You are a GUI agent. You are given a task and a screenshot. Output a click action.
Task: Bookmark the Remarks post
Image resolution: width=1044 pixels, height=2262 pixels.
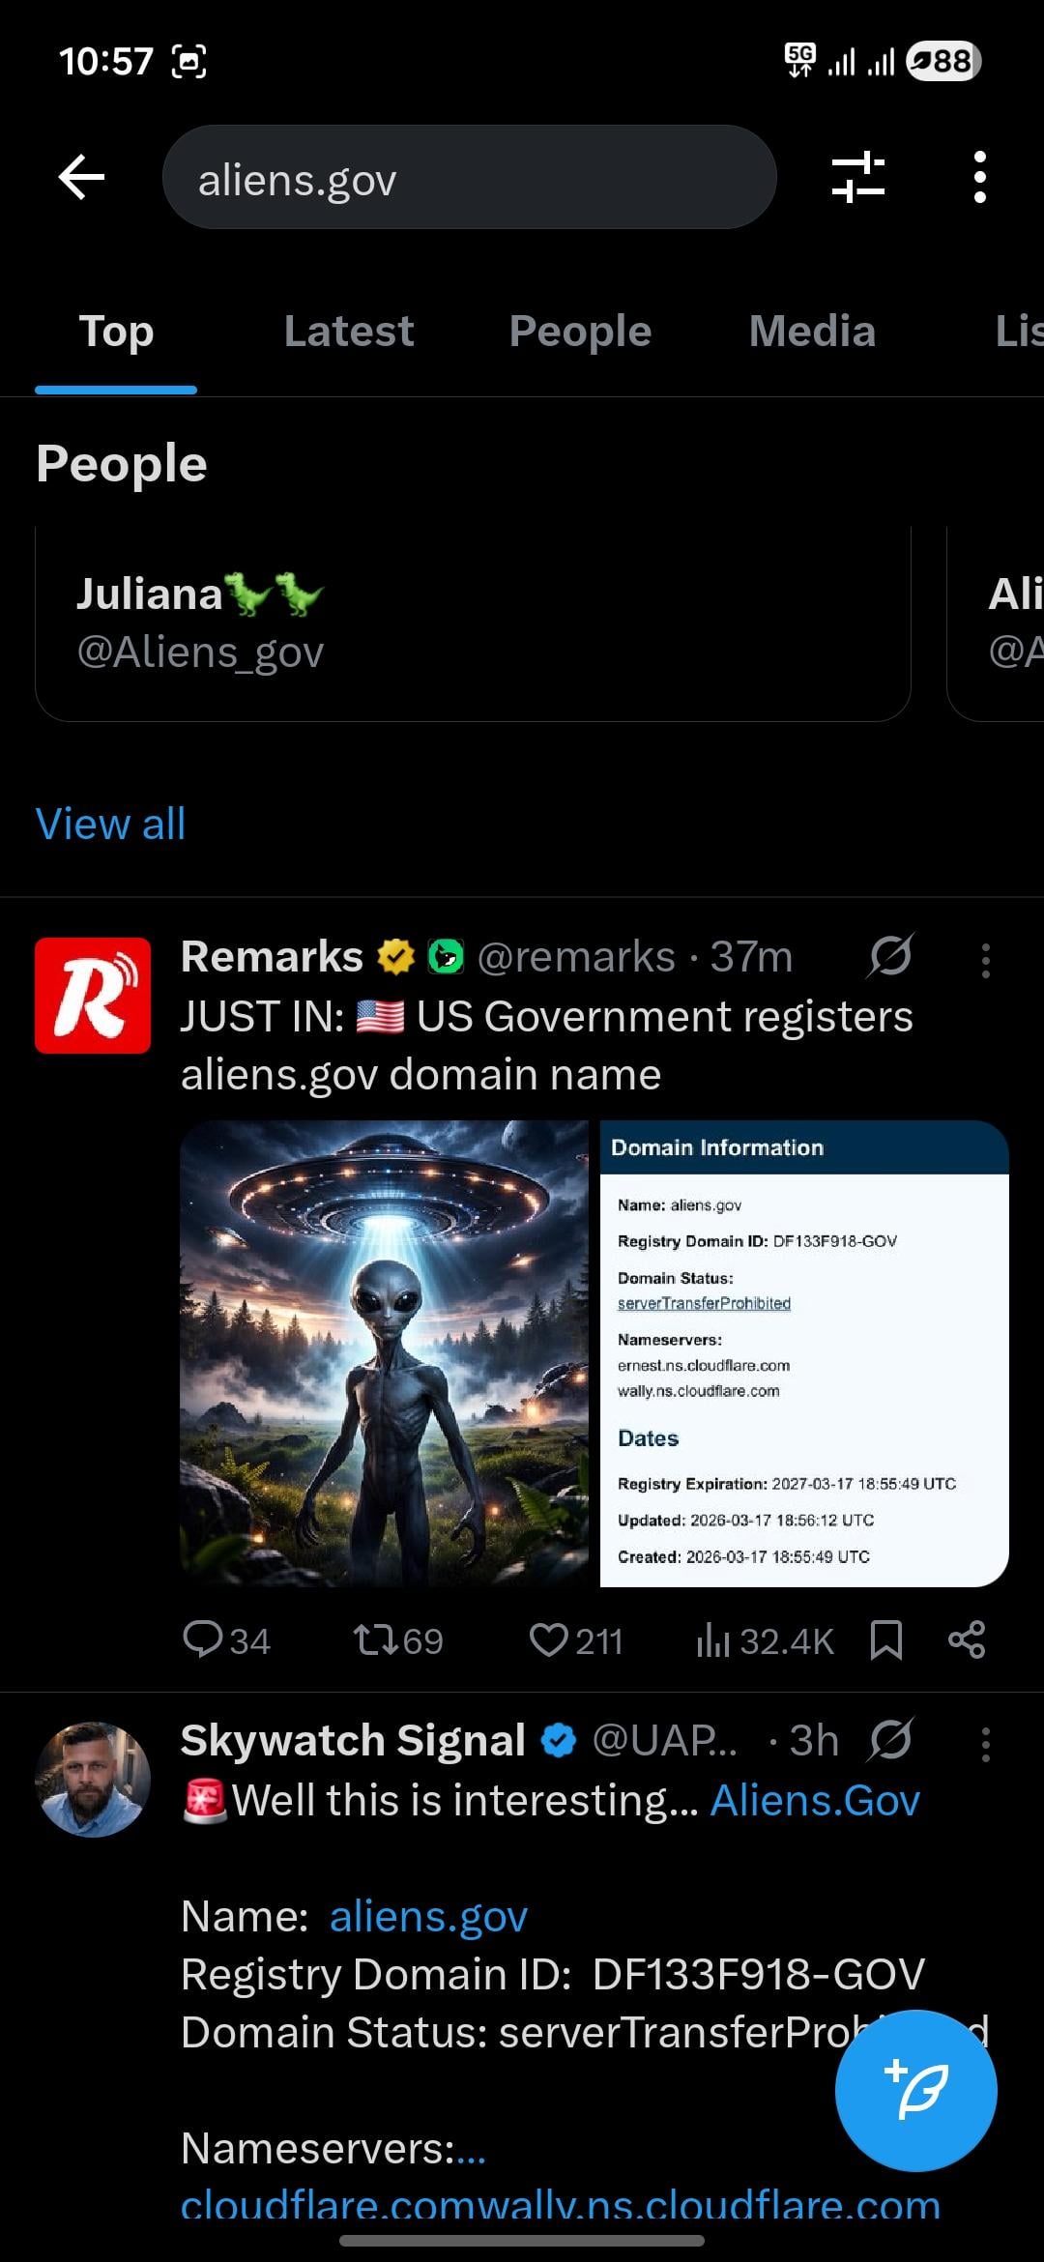point(886,1640)
